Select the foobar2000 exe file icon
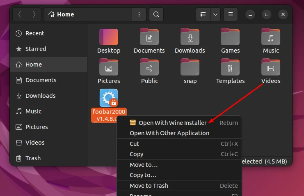The height and width of the screenshot is (196, 304). 109,98
